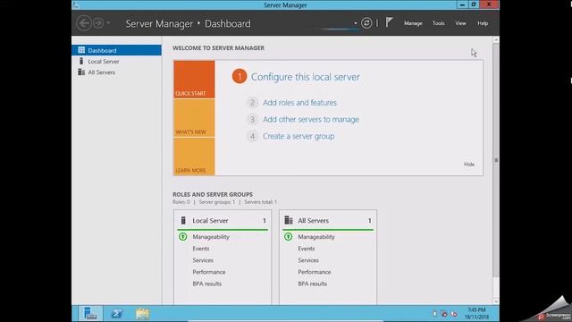The image size is (572, 322).
Task: Click the All Servers icon in sidebar
Action: point(81,72)
